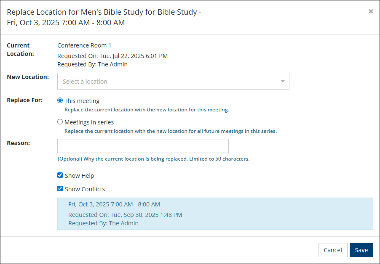The height and width of the screenshot is (264, 380).
Task: Click the conflict time in blue panel
Action: (x=114, y=204)
